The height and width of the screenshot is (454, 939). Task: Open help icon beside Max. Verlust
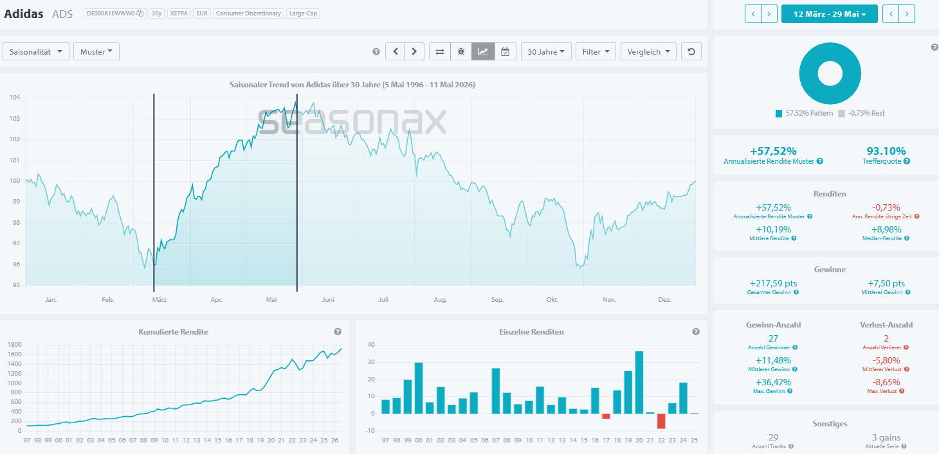coord(902,391)
